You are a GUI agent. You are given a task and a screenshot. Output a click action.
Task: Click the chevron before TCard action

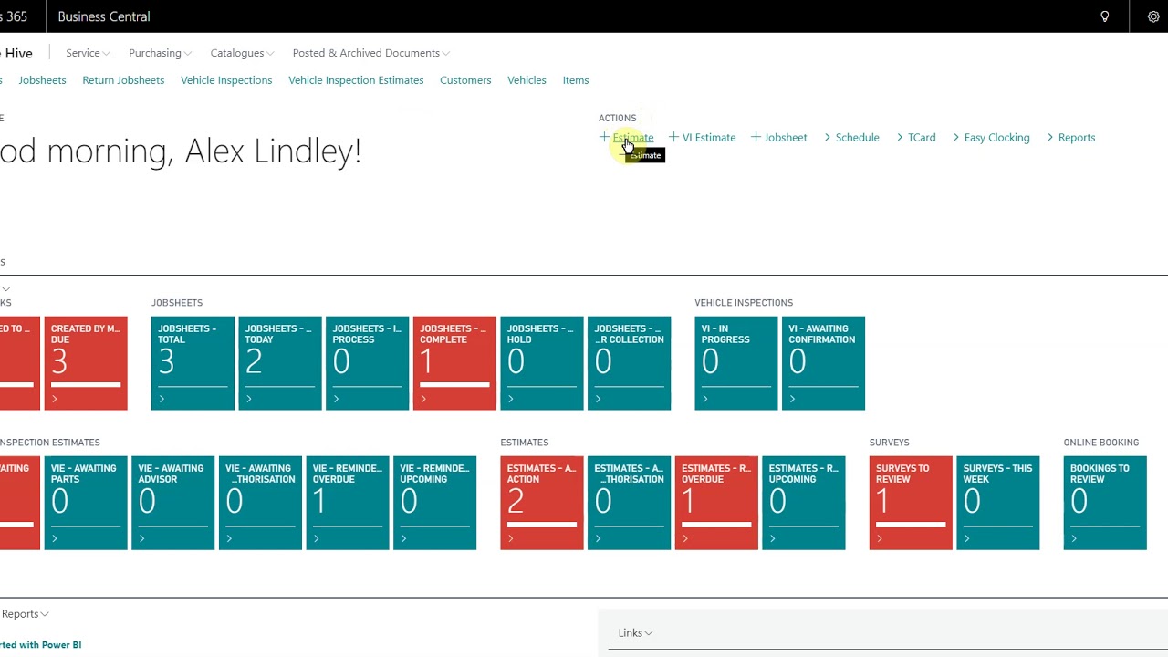coord(900,137)
